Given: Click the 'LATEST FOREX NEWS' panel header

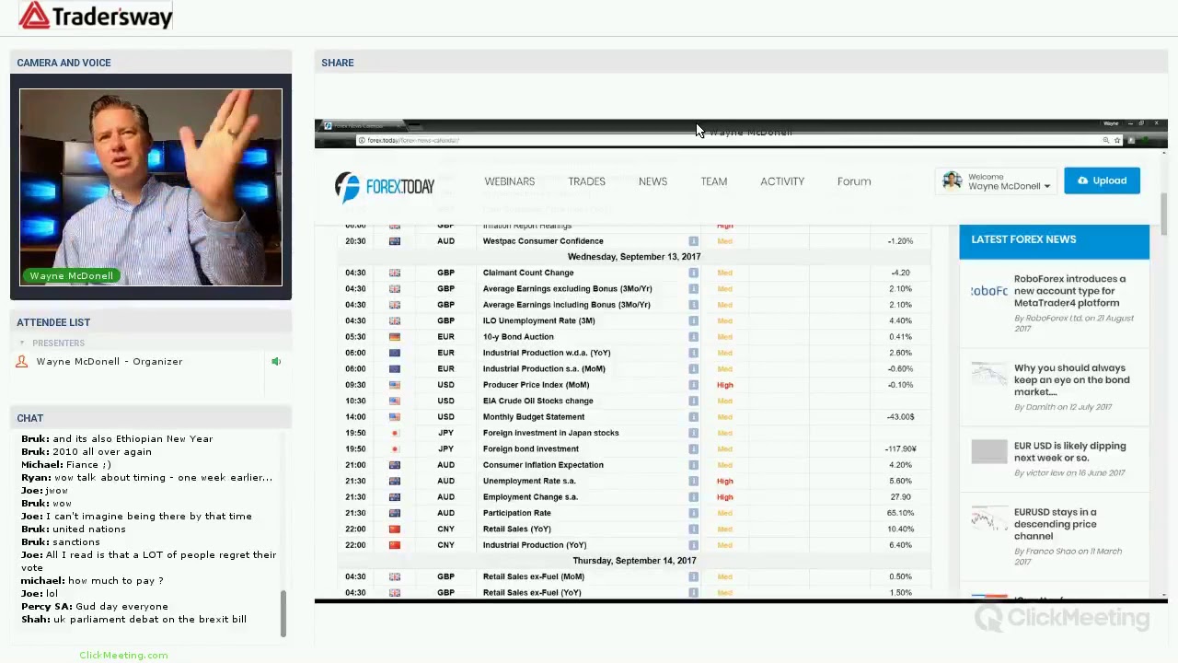Looking at the screenshot, I should [x=1055, y=239].
